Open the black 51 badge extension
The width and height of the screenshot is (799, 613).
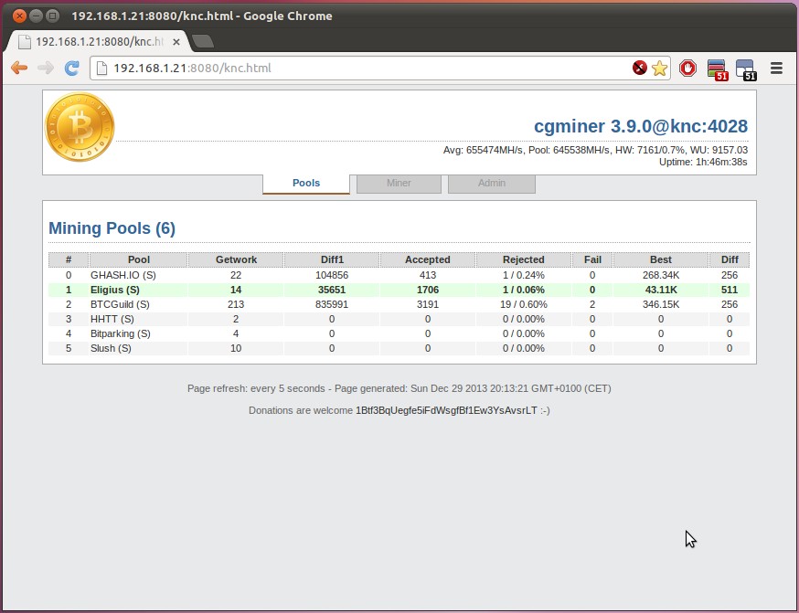click(746, 69)
